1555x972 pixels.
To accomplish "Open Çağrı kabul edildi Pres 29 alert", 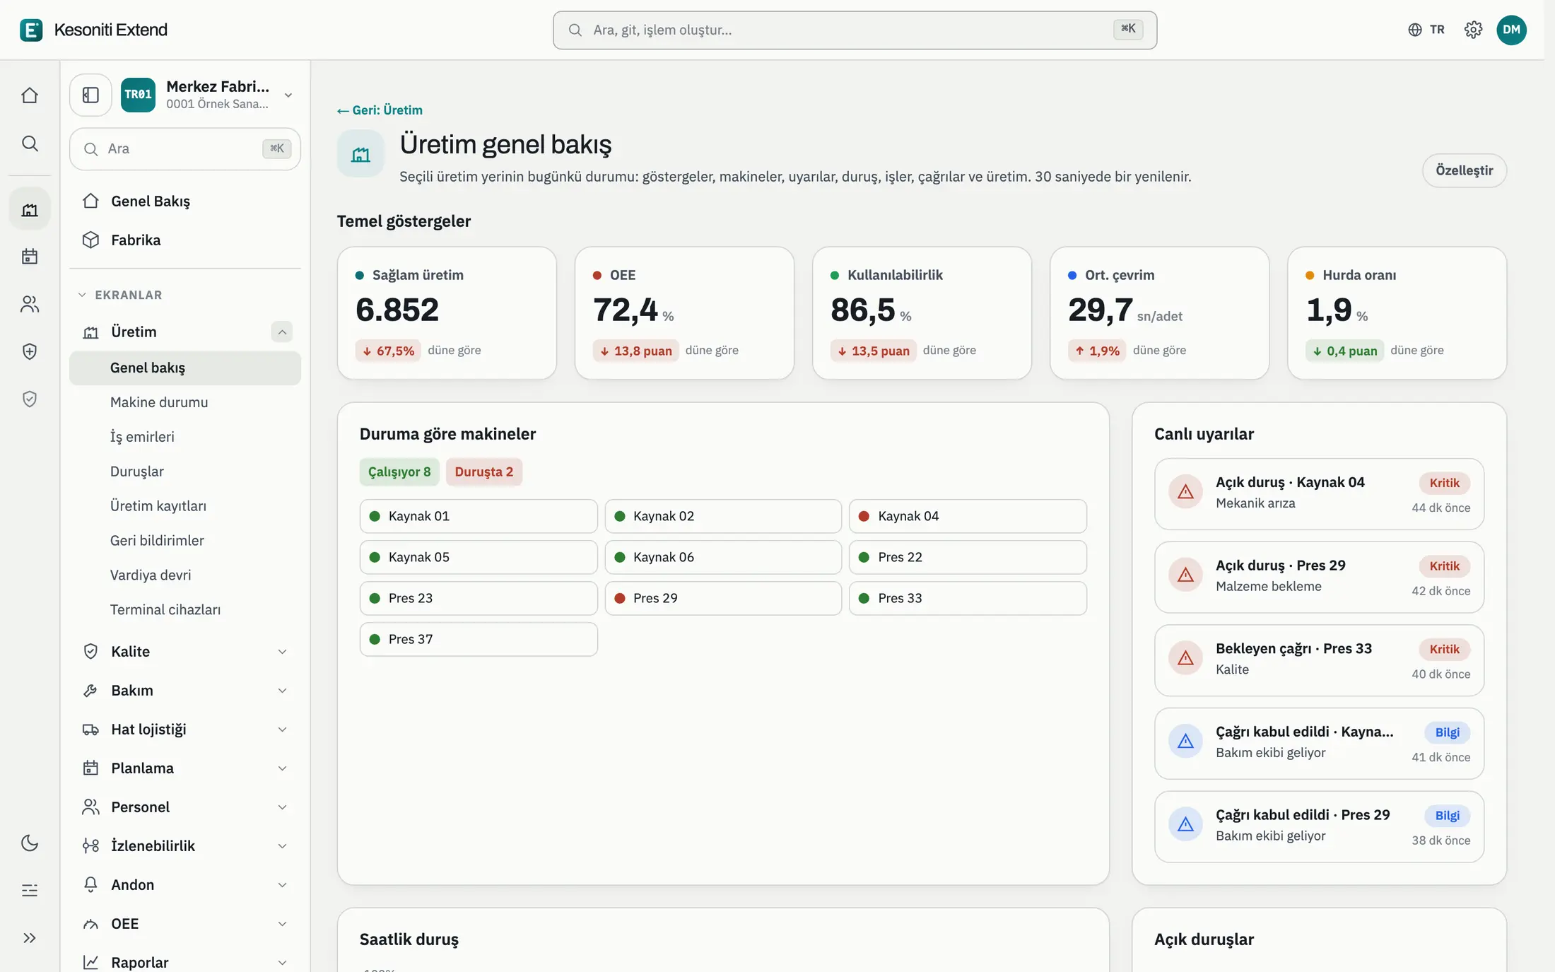I will [1319, 826].
